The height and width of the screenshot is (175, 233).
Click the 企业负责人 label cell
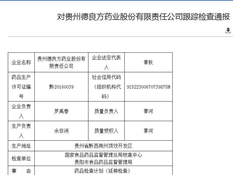point(21,111)
